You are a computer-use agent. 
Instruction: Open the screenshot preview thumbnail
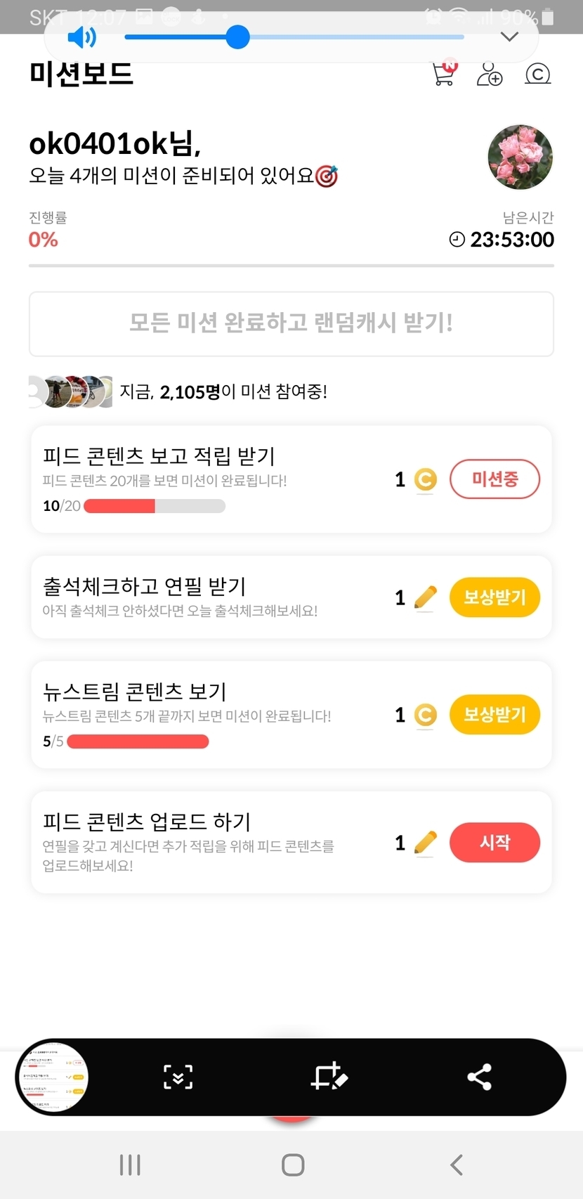(53, 1077)
